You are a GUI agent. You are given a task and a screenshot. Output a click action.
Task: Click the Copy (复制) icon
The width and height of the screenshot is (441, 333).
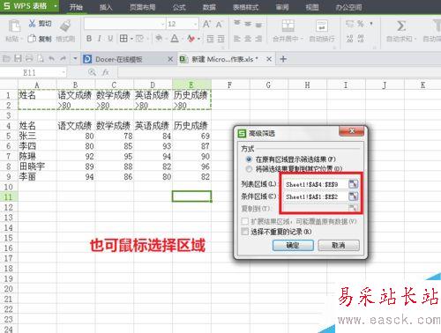tap(32, 39)
